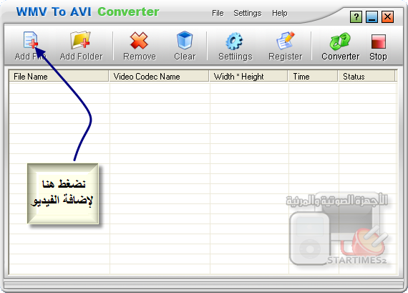
Task: Remove selected file with red X icon
Action: click(139, 41)
